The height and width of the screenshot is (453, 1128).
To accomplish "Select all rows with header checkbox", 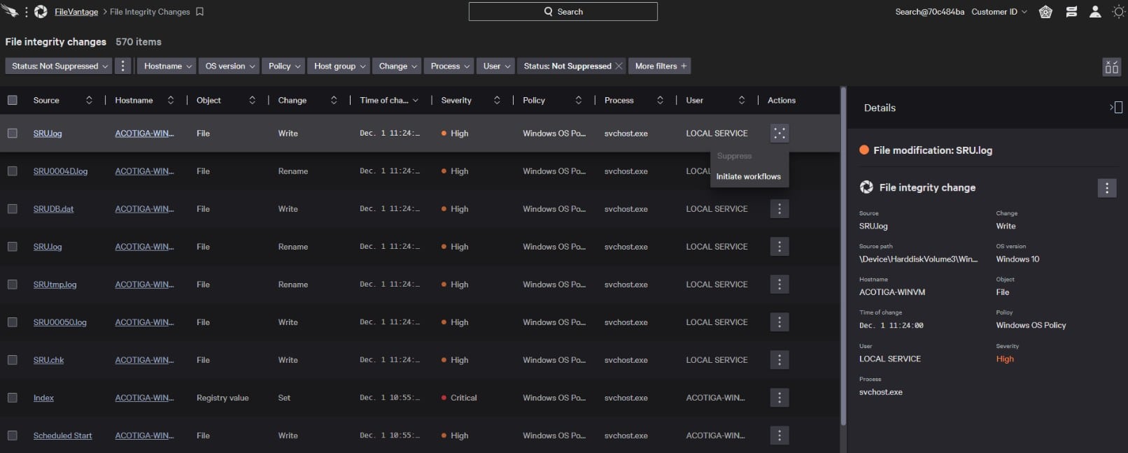I will (13, 101).
